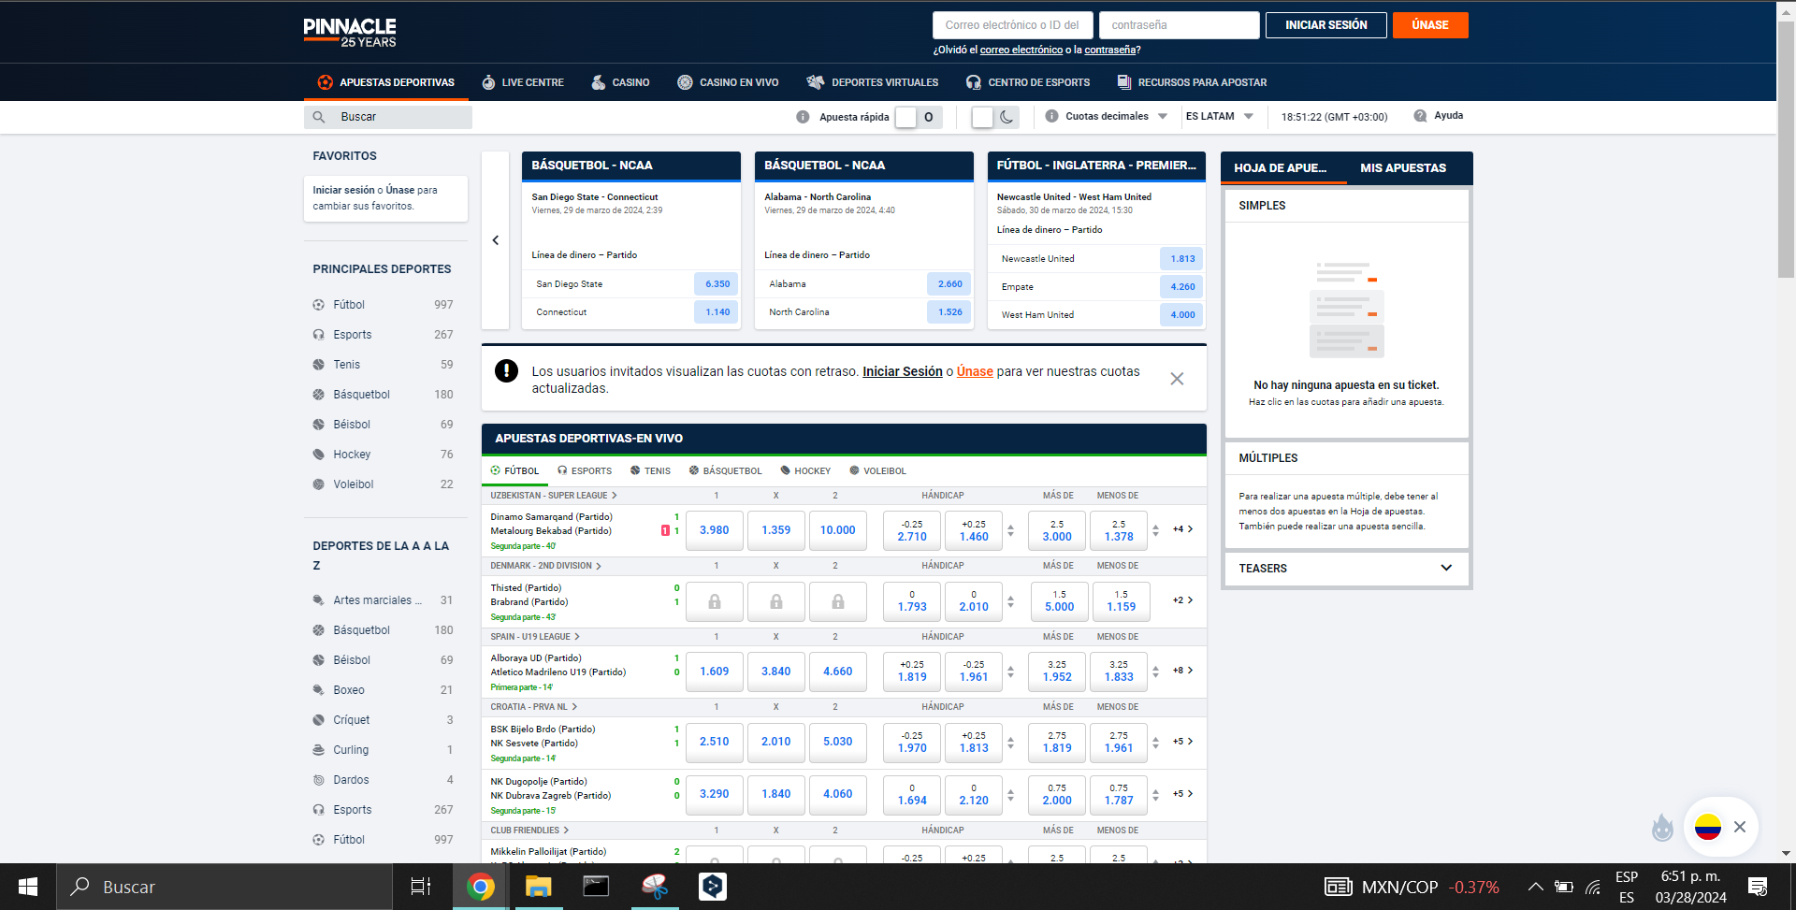1796x910 pixels.
Task: Select Esports live tab
Action: 585,471
